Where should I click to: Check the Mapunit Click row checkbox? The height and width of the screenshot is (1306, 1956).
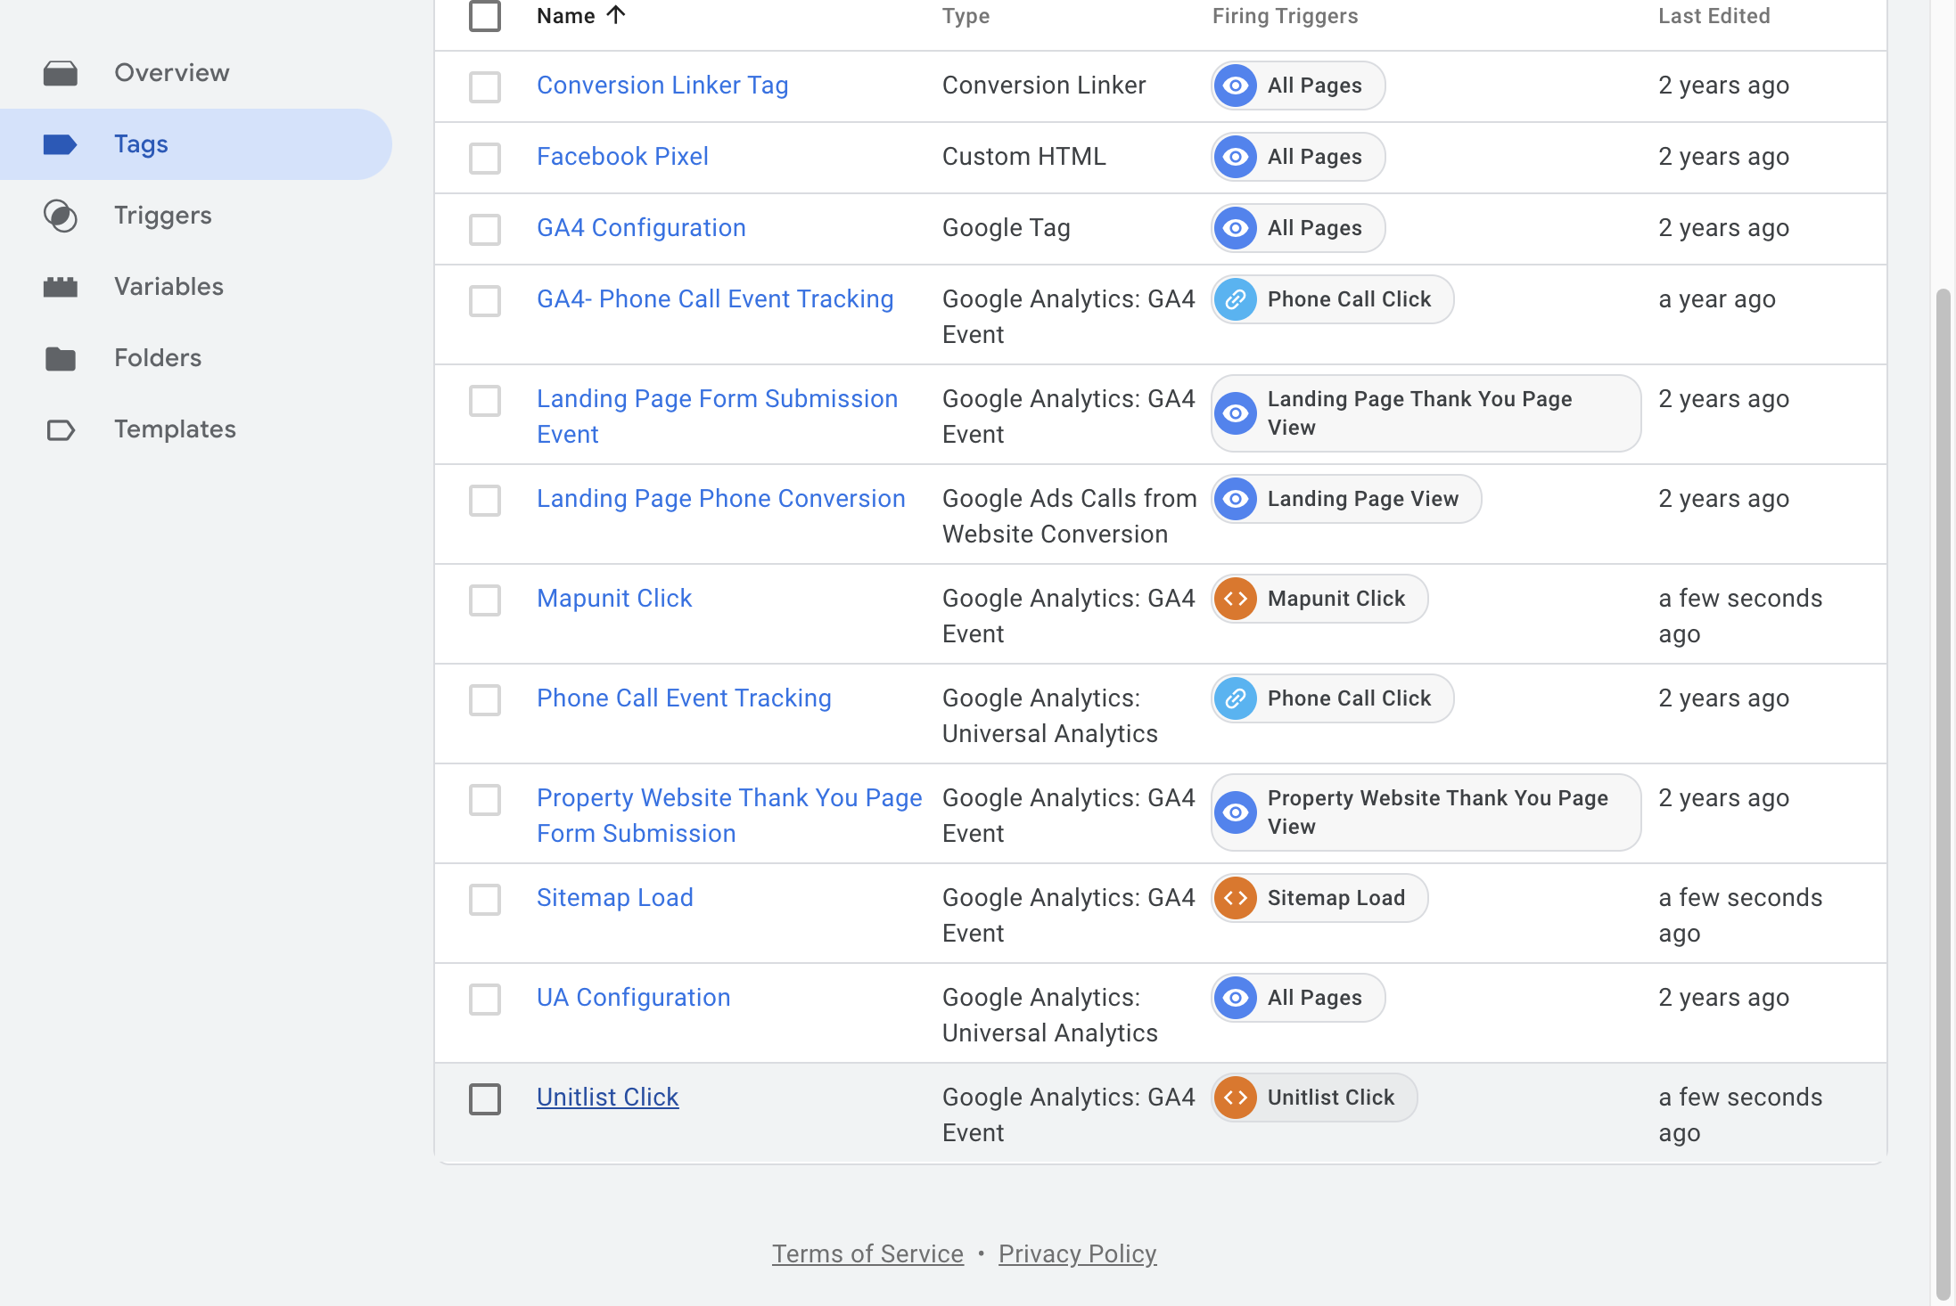[x=485, y=600]
